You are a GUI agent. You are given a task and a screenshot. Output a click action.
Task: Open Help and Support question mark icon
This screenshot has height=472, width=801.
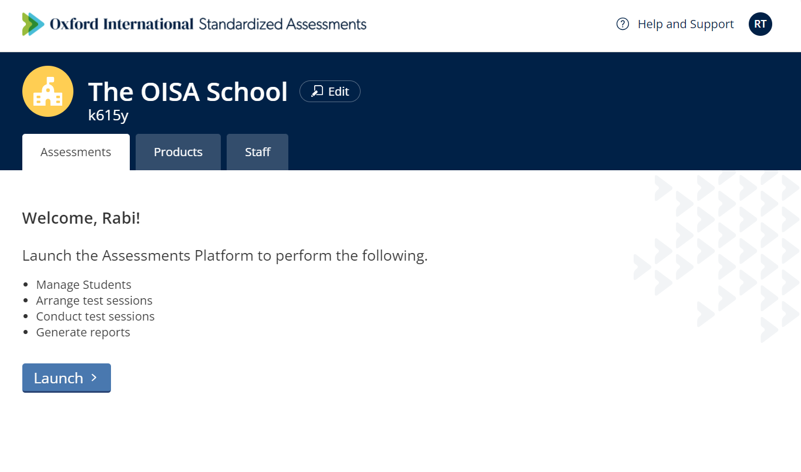pyautogui.click(x=621, y=24)
